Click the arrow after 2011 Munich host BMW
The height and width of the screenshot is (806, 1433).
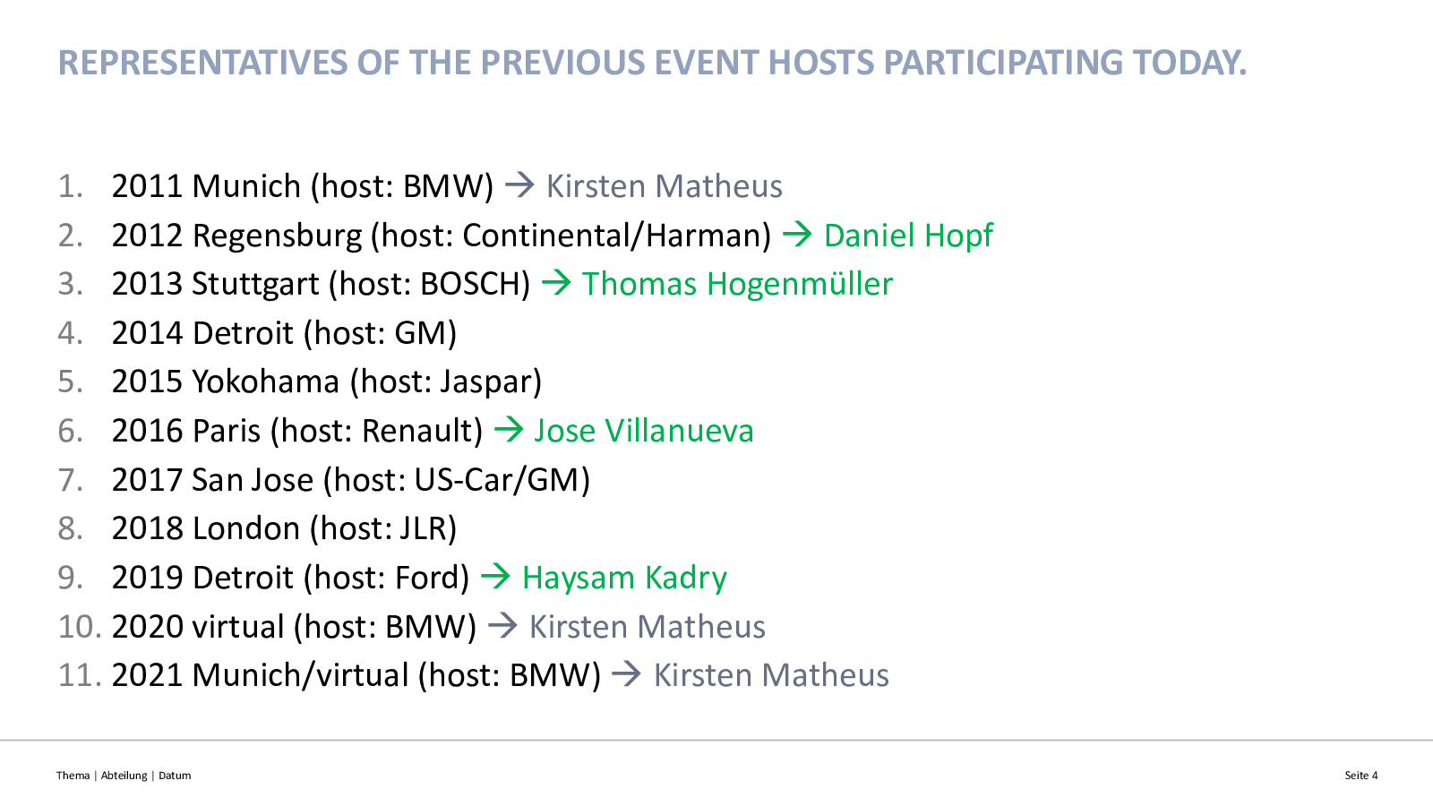tap(519, 186)
